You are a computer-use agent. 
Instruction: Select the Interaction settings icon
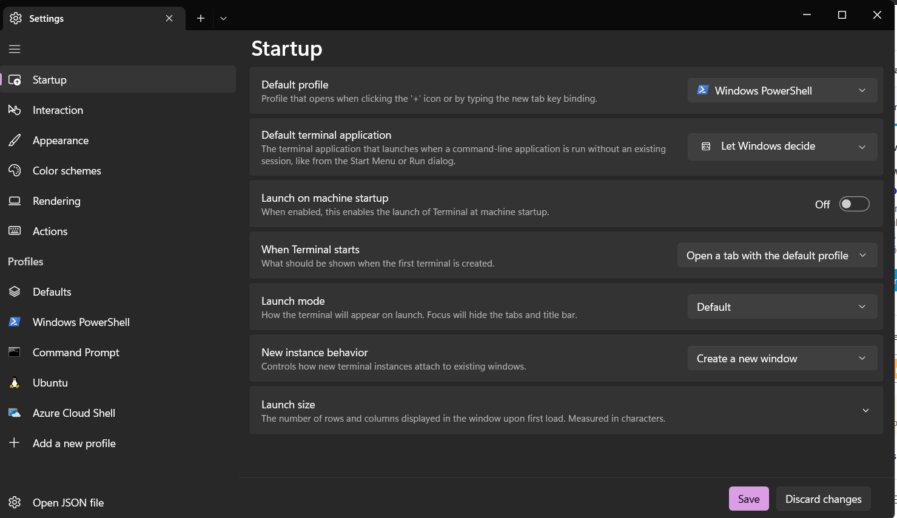14,110
